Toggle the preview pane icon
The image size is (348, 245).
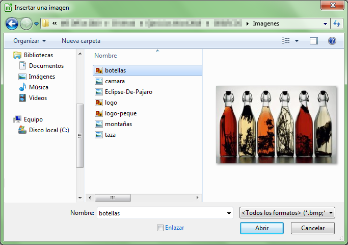313,41
